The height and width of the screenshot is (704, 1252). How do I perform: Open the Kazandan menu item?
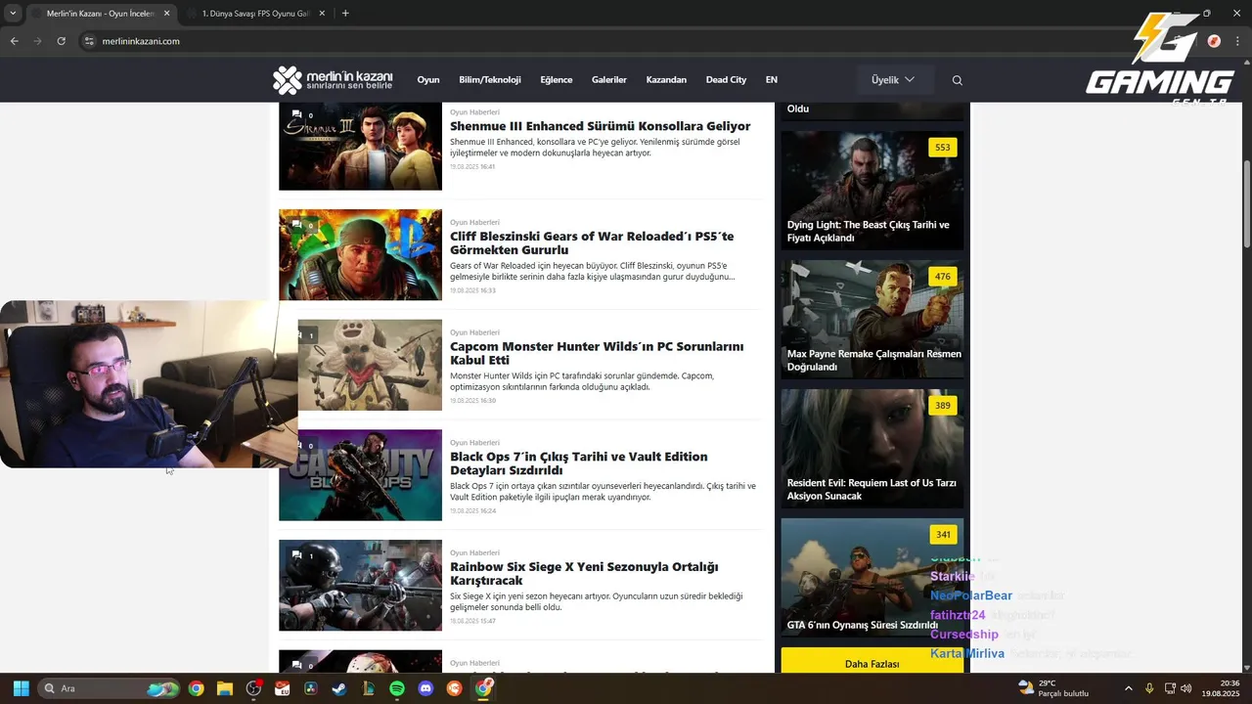[666, 80]
